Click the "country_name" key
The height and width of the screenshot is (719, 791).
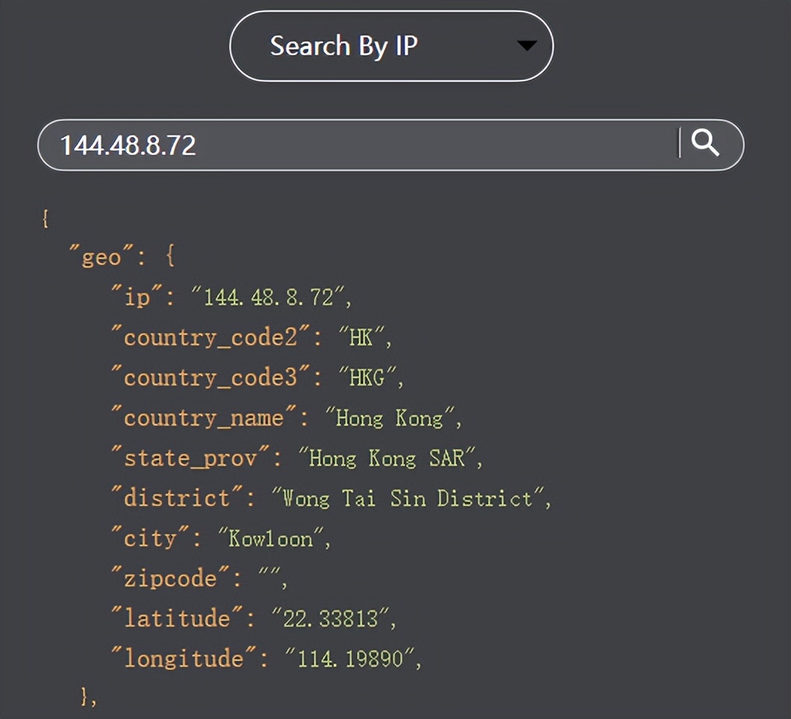tap(204, 418)
